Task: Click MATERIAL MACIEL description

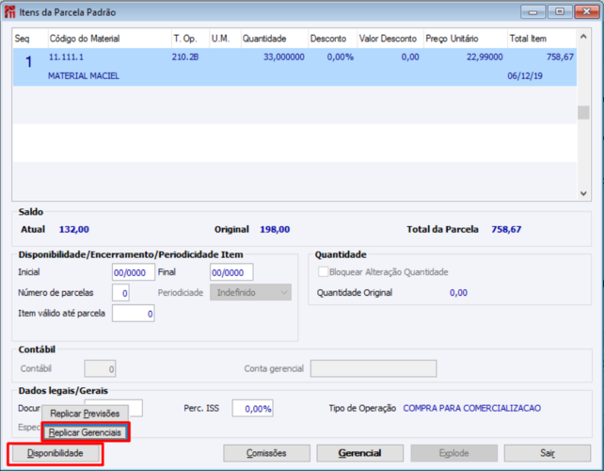Action: point(84,76)
